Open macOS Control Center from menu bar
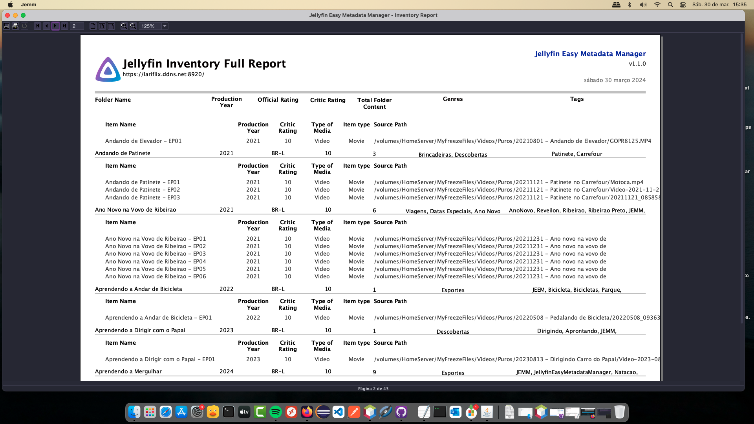Screen dimensions: 754x424 [683, 5]
